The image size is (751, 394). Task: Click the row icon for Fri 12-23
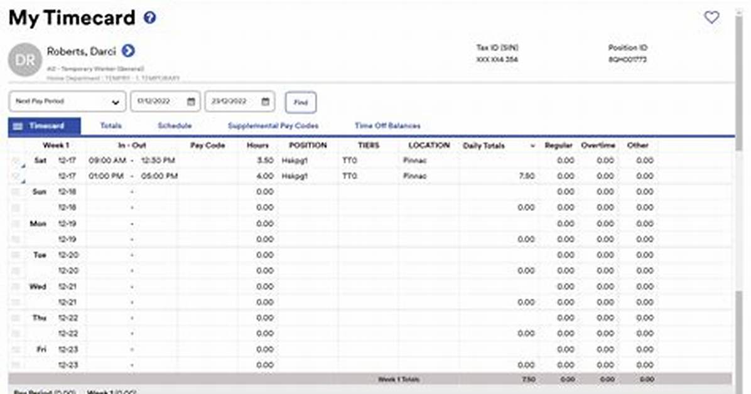click(16, 349)
